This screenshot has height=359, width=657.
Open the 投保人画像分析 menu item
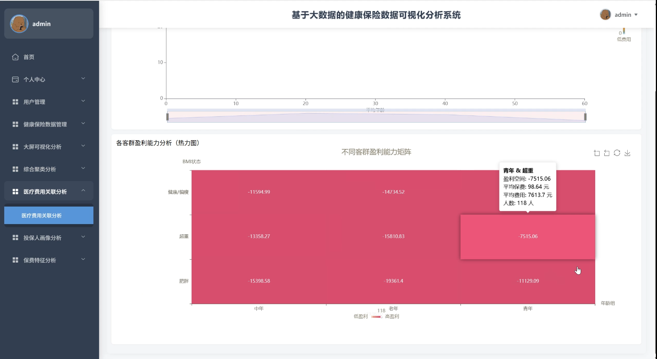click(x=49, y=238)
